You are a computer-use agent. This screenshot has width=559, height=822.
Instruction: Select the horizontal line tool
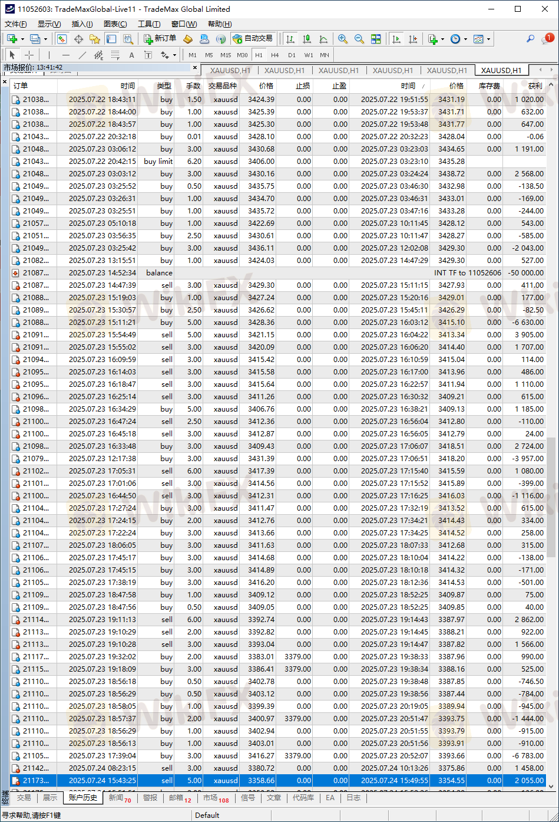click(x=65, y=55)
